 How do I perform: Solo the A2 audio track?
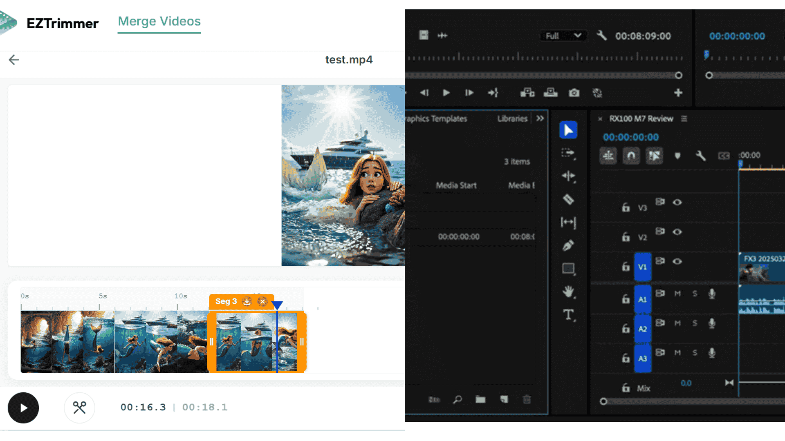[695, 323]
